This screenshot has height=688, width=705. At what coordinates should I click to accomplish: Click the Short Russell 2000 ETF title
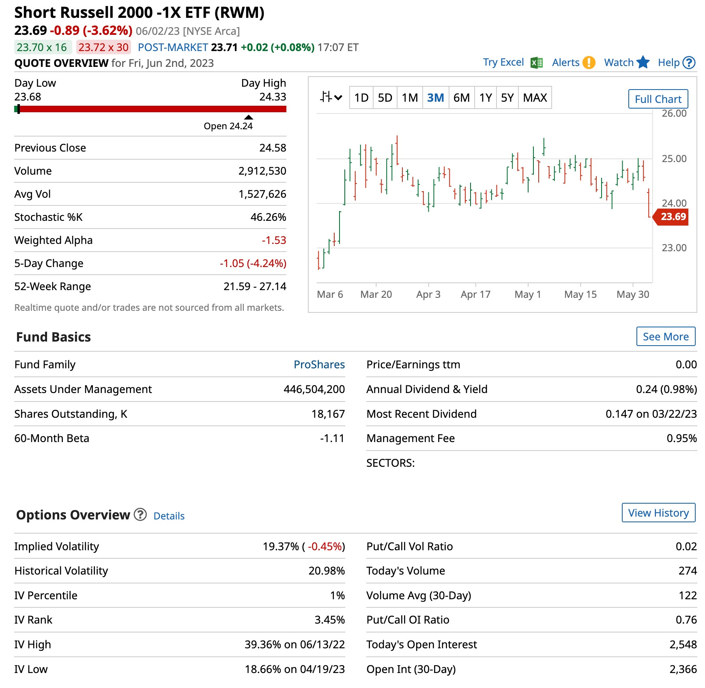pyautogui.click(x=139, y=13)
